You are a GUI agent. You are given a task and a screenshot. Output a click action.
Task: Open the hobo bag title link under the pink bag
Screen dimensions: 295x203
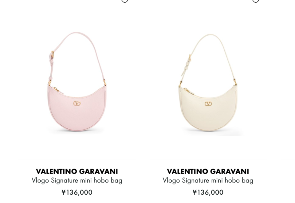(x=77, y=181)
